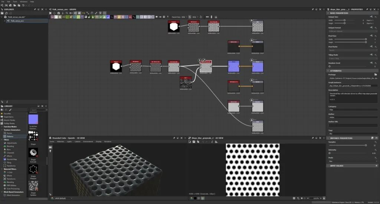This screenshot has width=380, height=204.
Task: Open the sRGB (default) color profile dropdown
Action: tap(63, 198)
